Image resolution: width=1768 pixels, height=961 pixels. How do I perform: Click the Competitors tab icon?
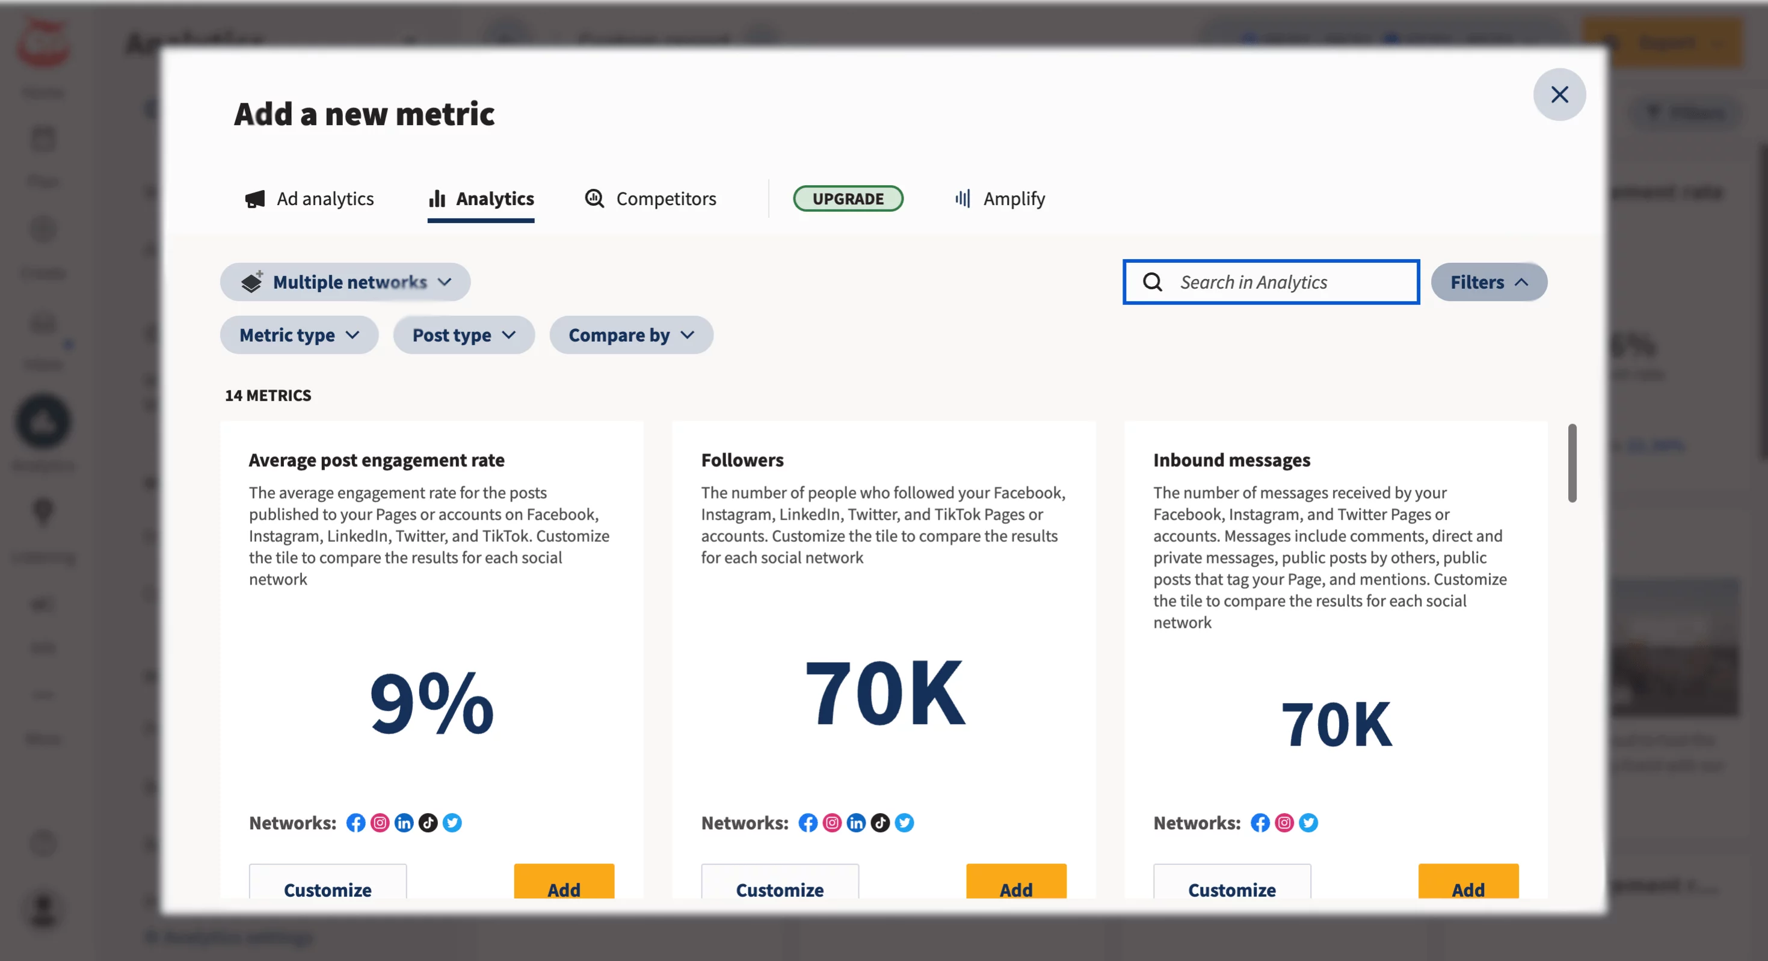pyautogui.click(x=593, y=199)
